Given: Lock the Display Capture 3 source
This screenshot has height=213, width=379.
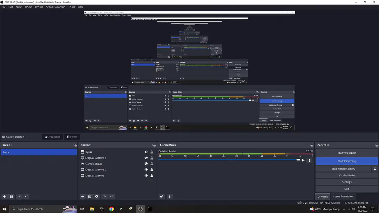Looking at the screenshot, I should coord(152,158).
